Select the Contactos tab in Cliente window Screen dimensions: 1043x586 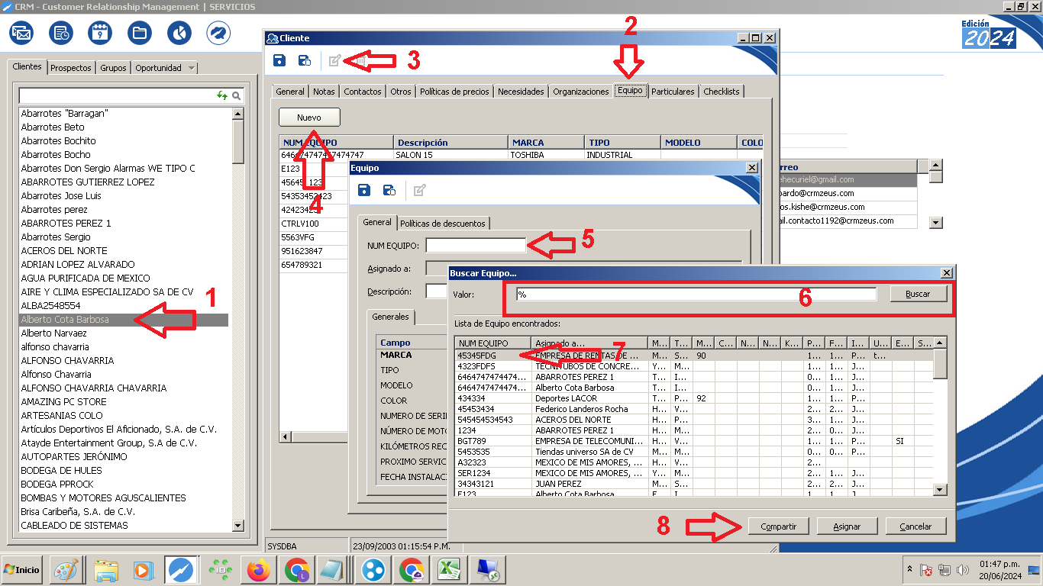pos(362,92)
